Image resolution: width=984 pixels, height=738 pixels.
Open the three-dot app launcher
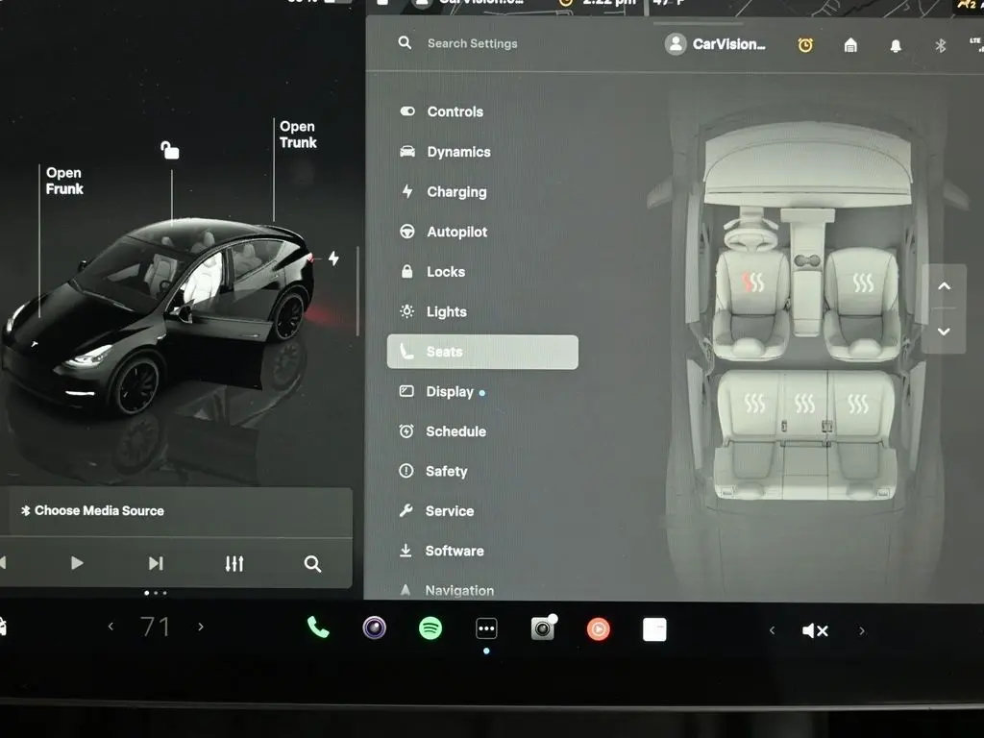click(x=486, y=628)
